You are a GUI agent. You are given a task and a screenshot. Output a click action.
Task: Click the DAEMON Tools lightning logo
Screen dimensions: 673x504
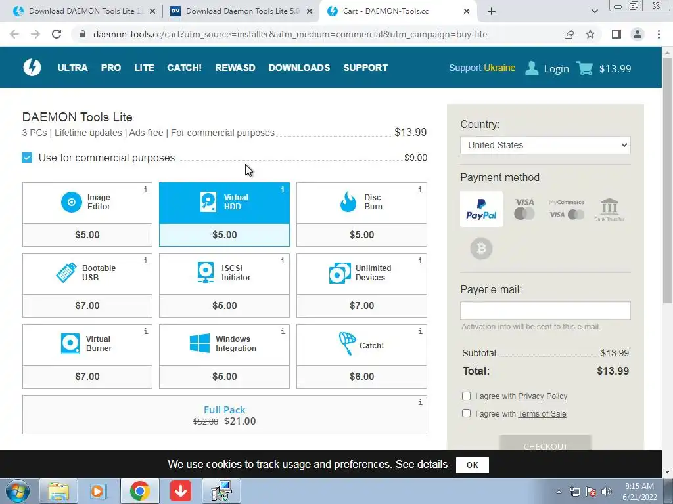pyautogui.click(x=32, y=68)
